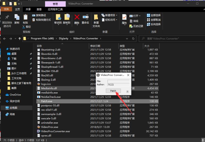The width and height of the screenshot is (205, 142).
Task: Open recent locations dropdown arrow
Action: 15,38
